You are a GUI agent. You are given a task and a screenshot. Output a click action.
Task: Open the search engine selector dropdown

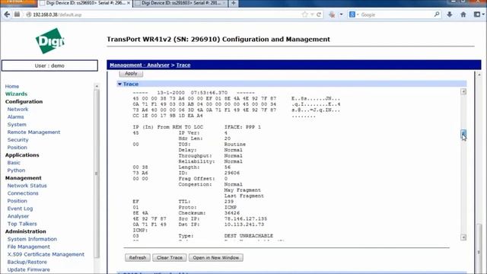click(x=354, y=14)
